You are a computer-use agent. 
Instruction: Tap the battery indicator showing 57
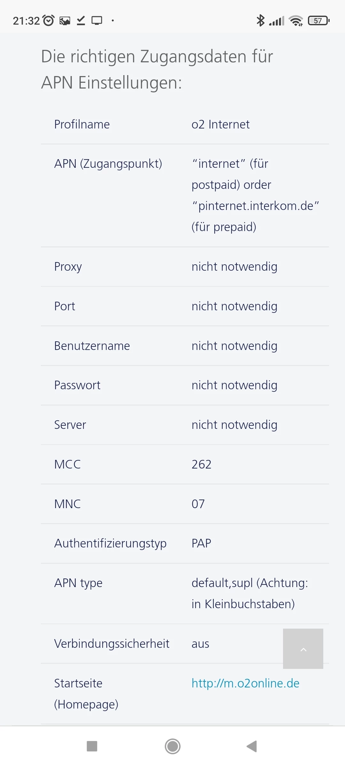[318, 21]
